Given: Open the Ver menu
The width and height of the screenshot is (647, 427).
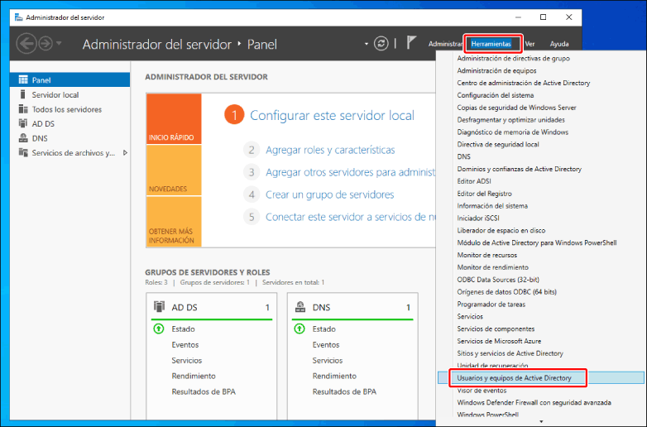Looking at the screenshot, I should pyautogui.click(x=530, y=44).
